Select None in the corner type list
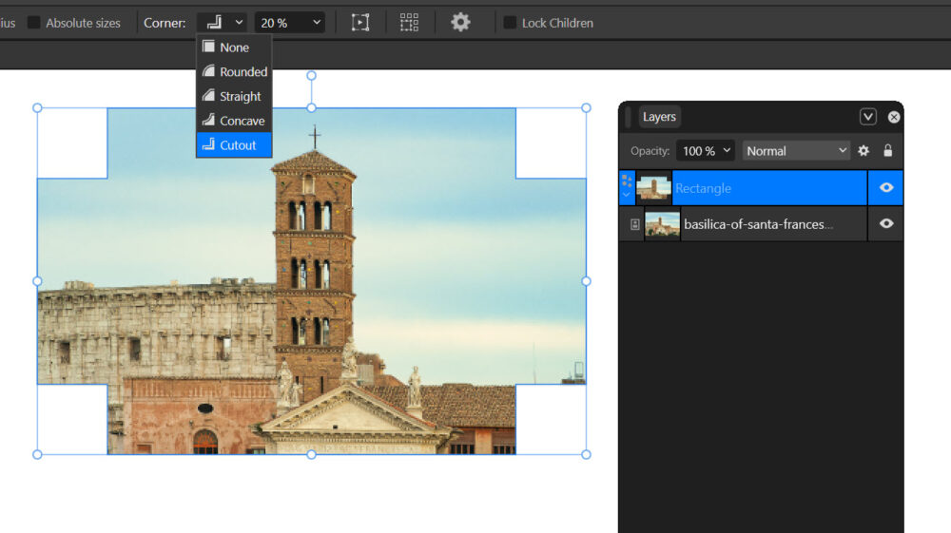 [234, 48]
